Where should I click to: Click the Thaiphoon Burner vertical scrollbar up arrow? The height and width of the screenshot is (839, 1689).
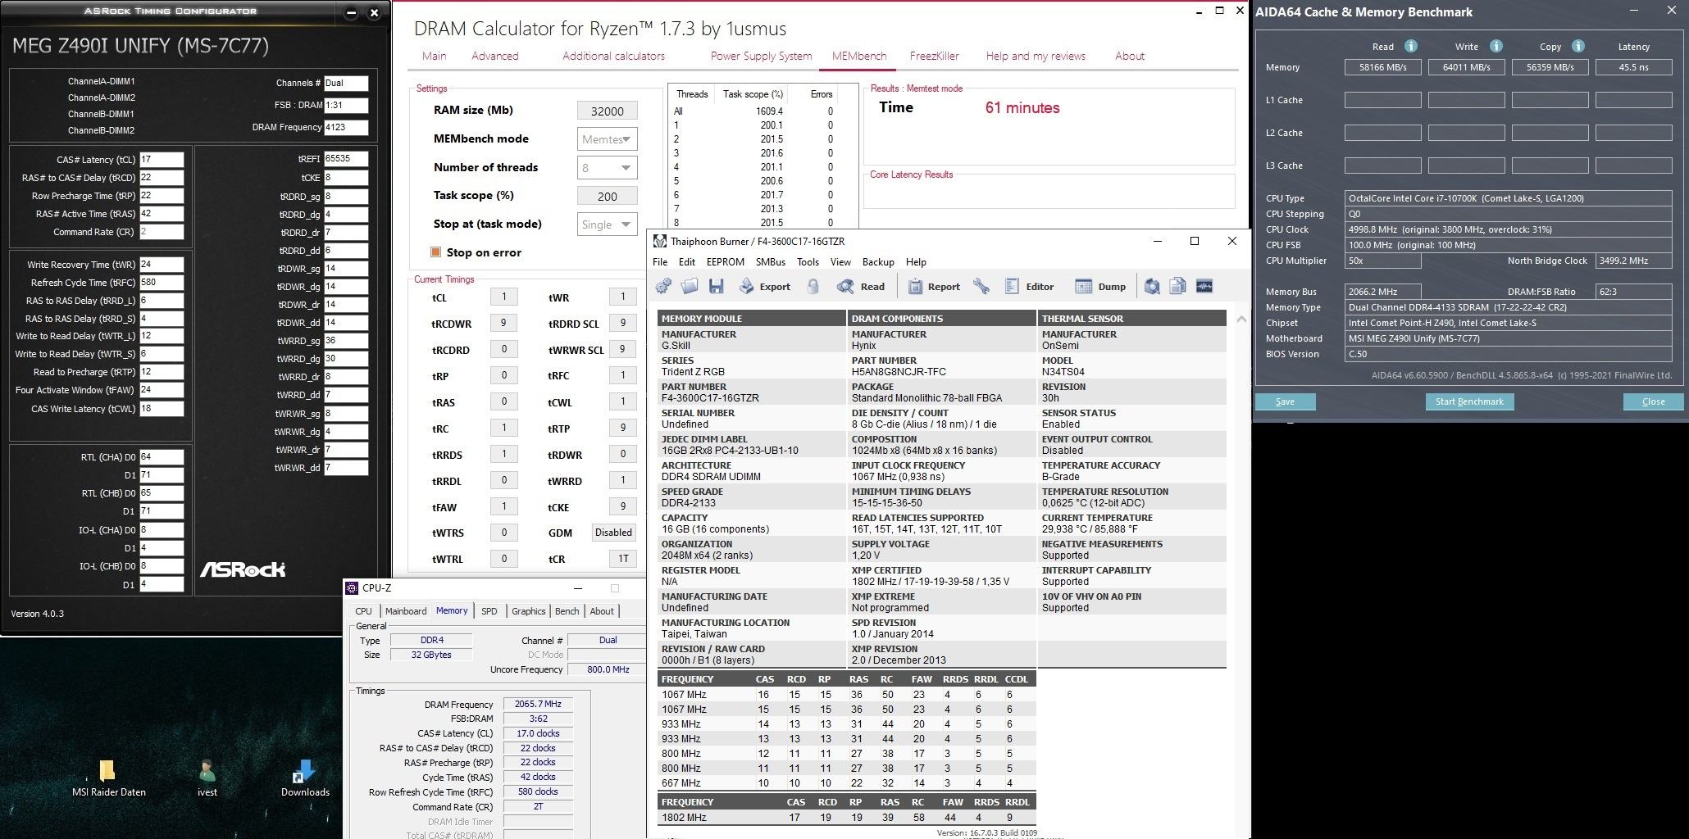pyautogui.click(x=1241, y=319)
